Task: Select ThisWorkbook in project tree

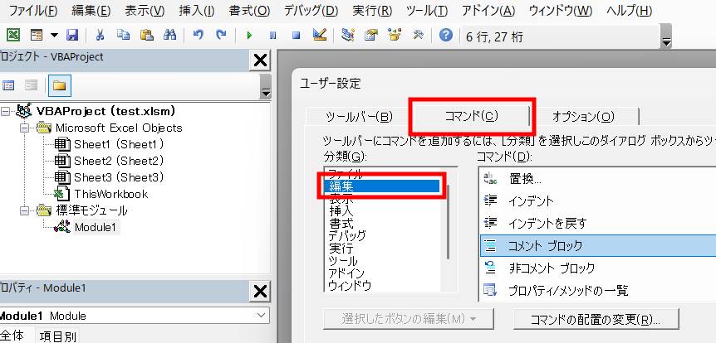Action: pos(111,194)
